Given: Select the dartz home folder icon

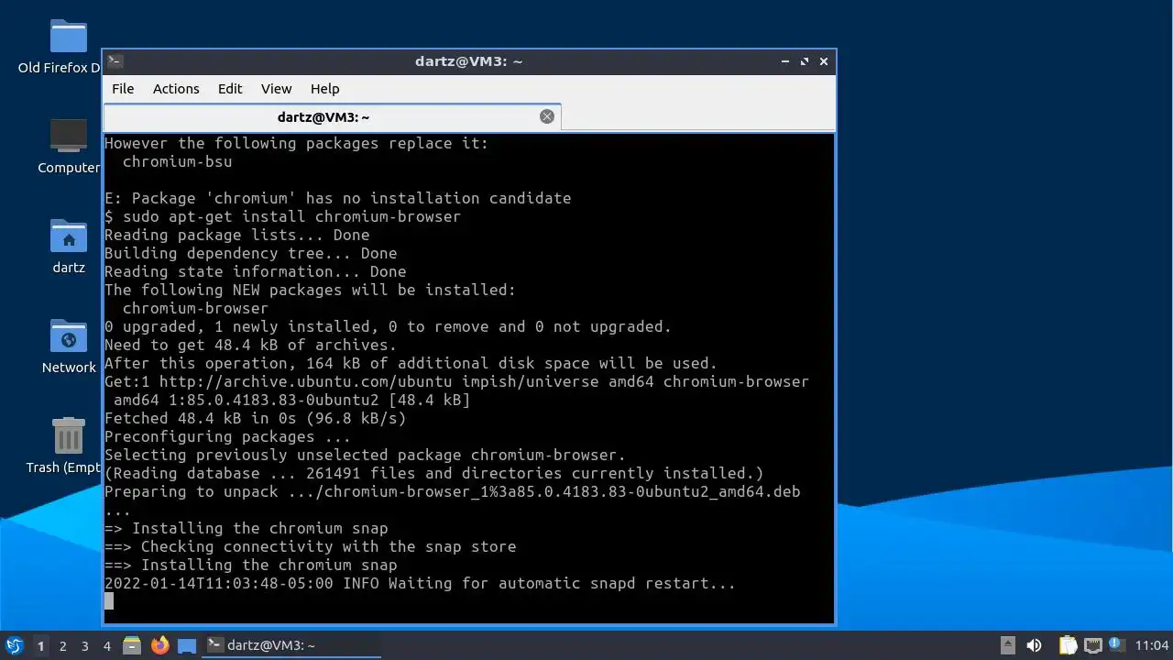Looking at the screenshot, I should pyautogui.click(x=69, y=247).
